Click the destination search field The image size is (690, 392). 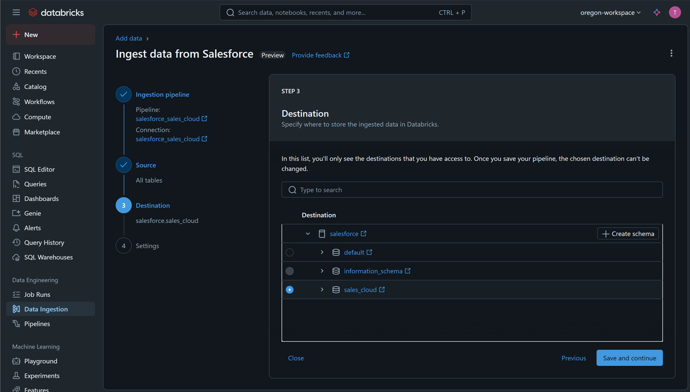[472, 190]
